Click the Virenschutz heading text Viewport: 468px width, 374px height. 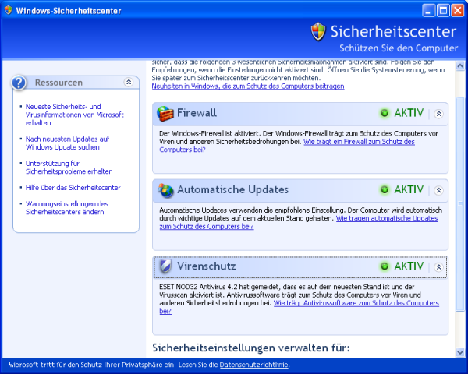206,266
